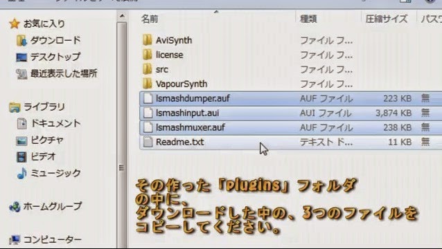442x249 pixels.
Task: Select file name lsmashdumper.auf
Action: [x=193, y=98]
